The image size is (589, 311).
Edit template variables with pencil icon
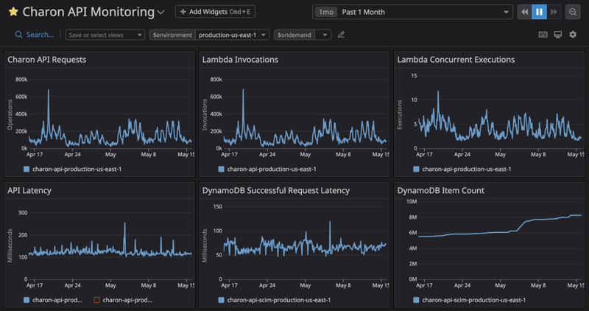341,35
